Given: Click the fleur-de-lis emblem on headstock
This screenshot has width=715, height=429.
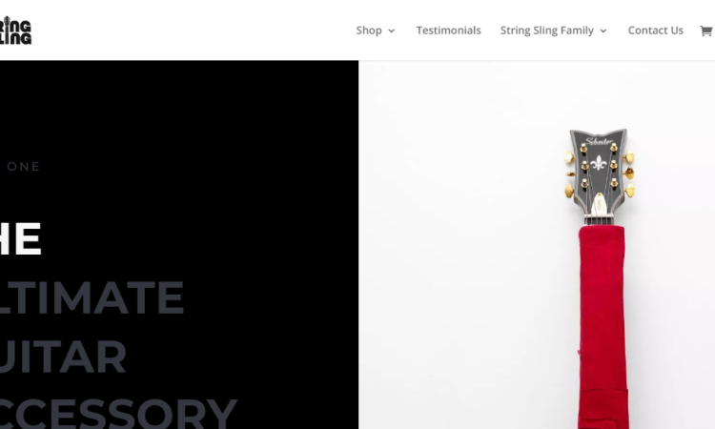Looking at the screenshot, I should [599, 163].
